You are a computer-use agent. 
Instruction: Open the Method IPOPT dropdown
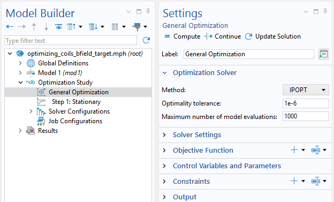pos(306,90)
